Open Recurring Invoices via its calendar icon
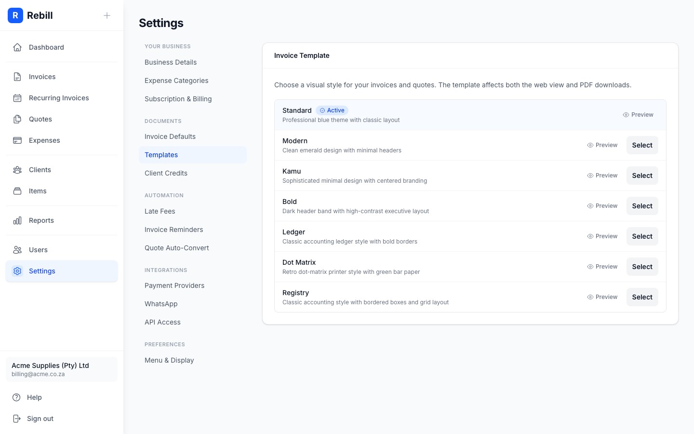The image size is (694, 434). (x=17, y=97)
